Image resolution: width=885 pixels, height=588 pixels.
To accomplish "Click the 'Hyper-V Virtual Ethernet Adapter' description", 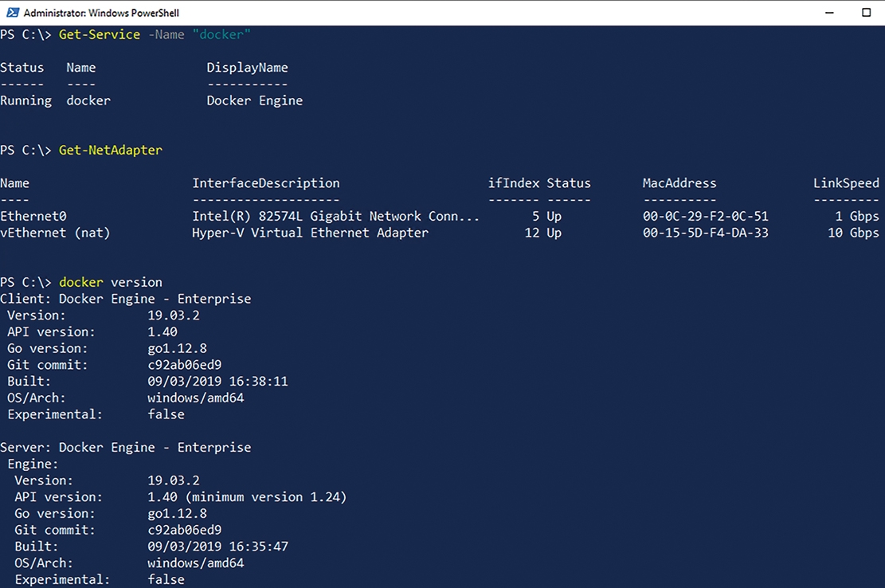I will pyautogui.click(x=310, y=233).
